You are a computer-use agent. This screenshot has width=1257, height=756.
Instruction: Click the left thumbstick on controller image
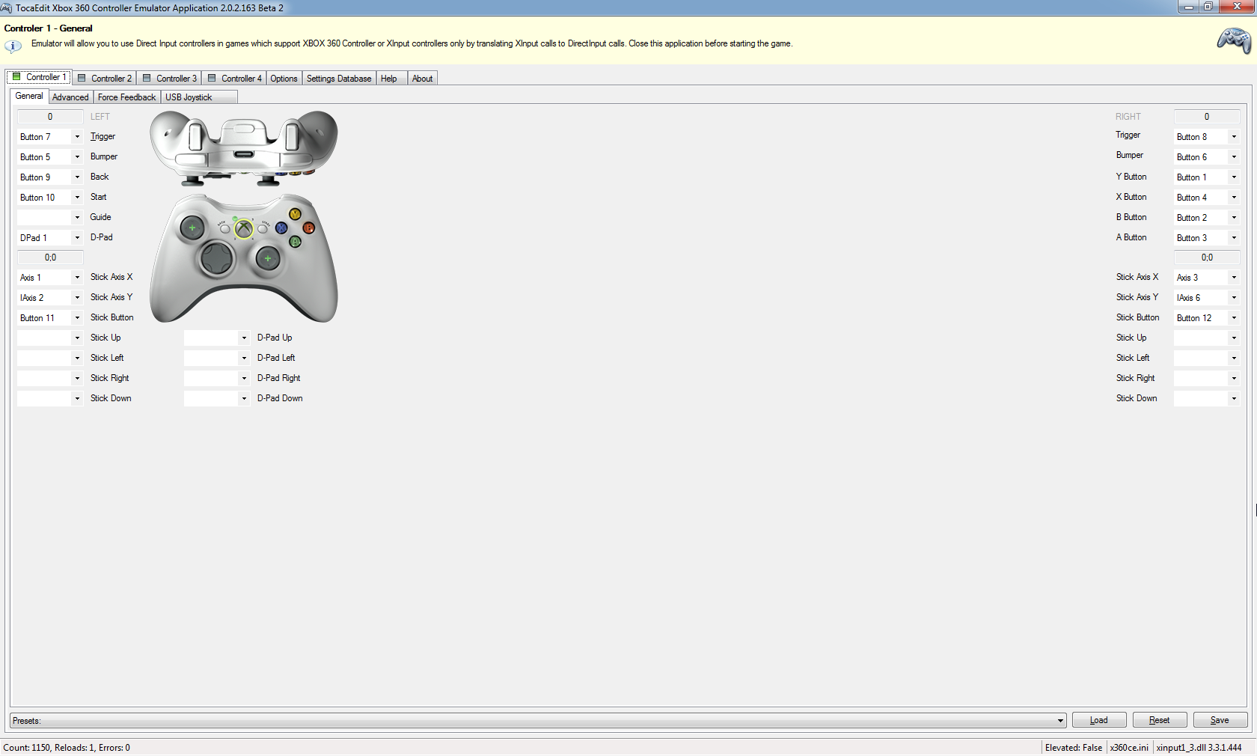pos(192,228)
